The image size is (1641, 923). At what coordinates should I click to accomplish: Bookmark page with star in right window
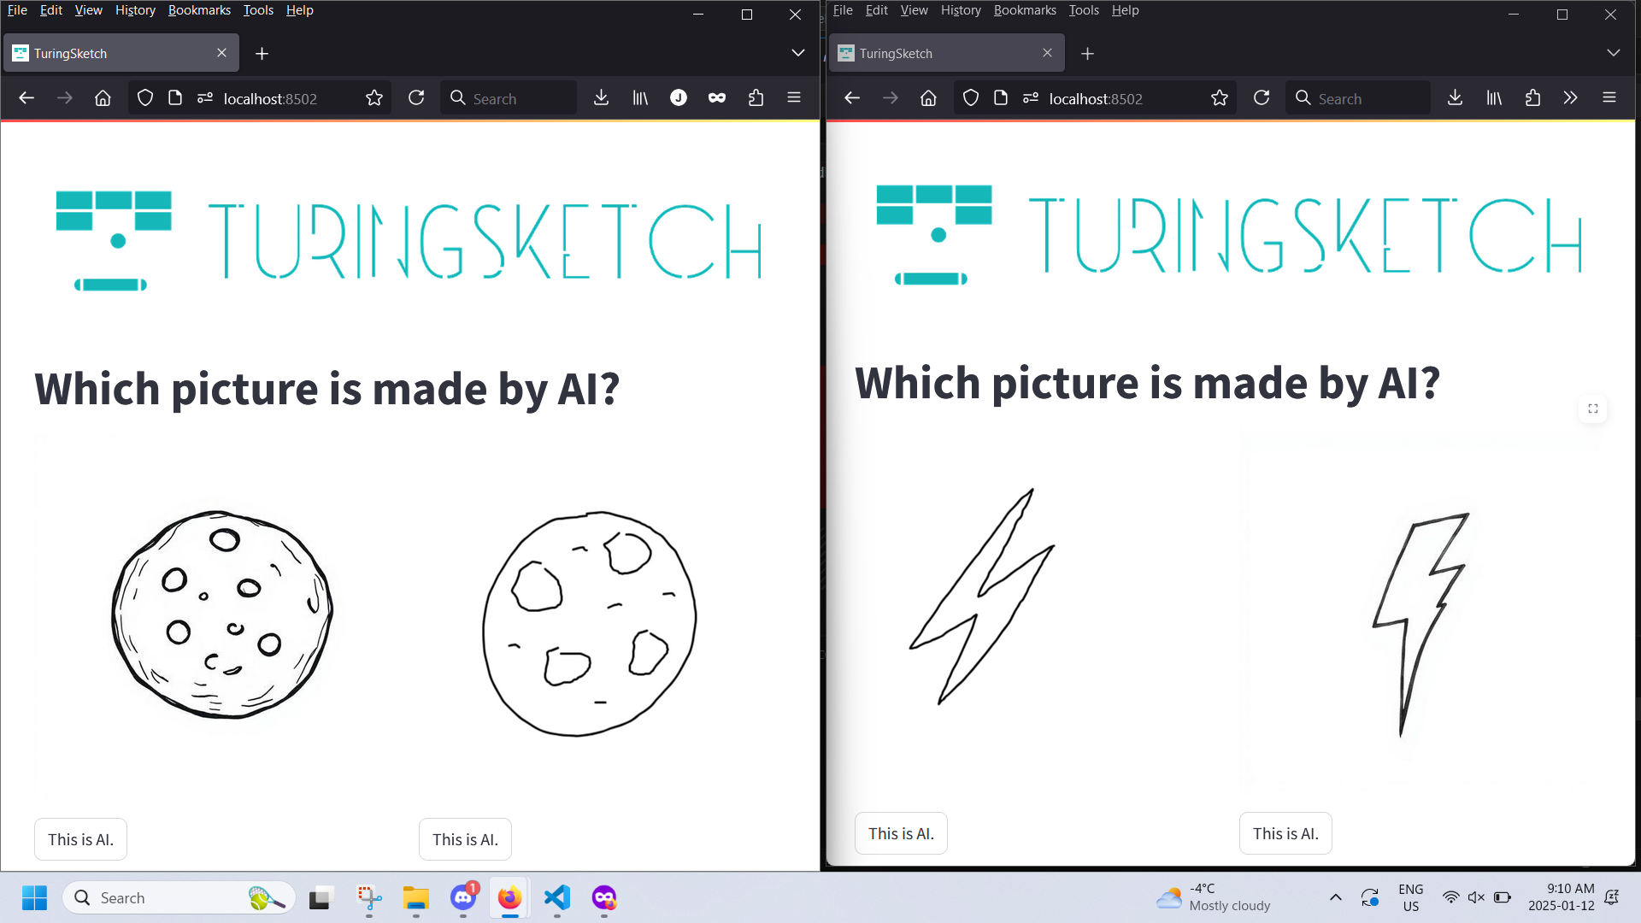click(1220, 98)
